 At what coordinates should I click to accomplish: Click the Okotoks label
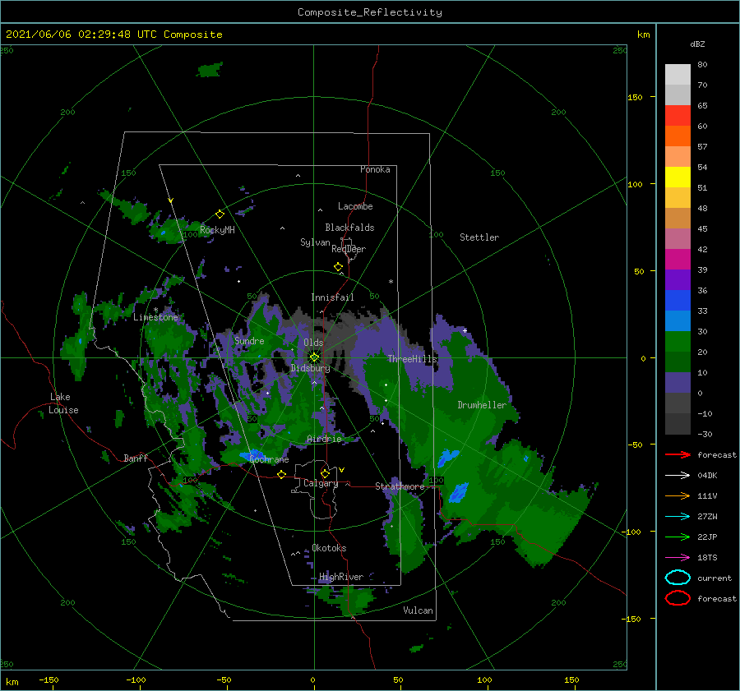click(329, 548)
